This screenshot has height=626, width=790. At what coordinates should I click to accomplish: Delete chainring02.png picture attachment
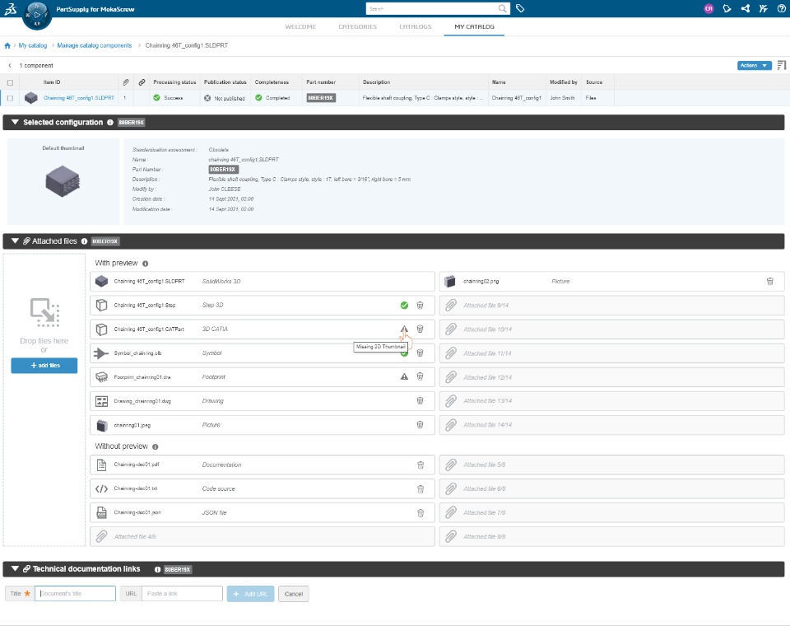pyautogui.click(x=770, y=282)
